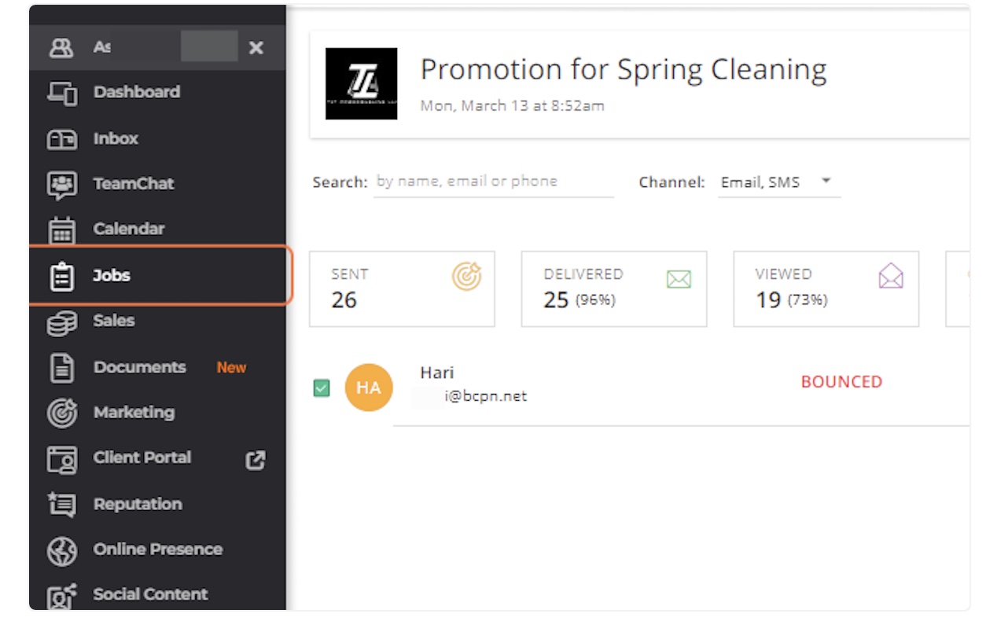Screen dimensions: 997x632
Task: Expand the Email, SMS channel selector
Action: click(x=760, y=182)
